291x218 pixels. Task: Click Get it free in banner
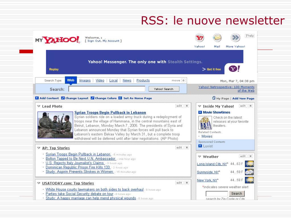pyautogui.click(x=214, y=69)
